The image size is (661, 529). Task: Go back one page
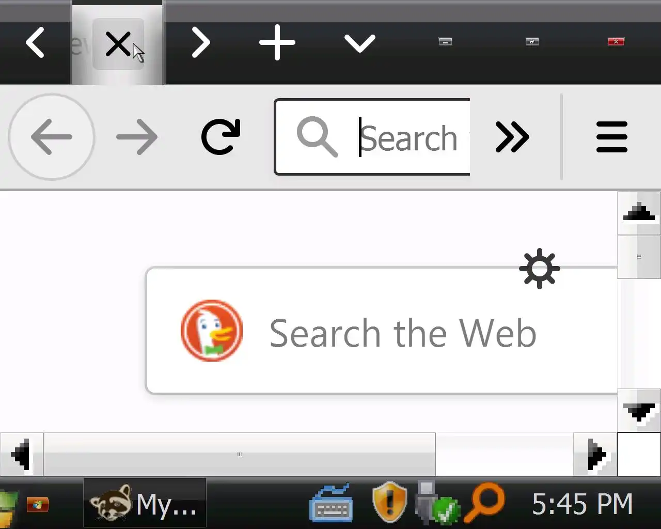52,137
